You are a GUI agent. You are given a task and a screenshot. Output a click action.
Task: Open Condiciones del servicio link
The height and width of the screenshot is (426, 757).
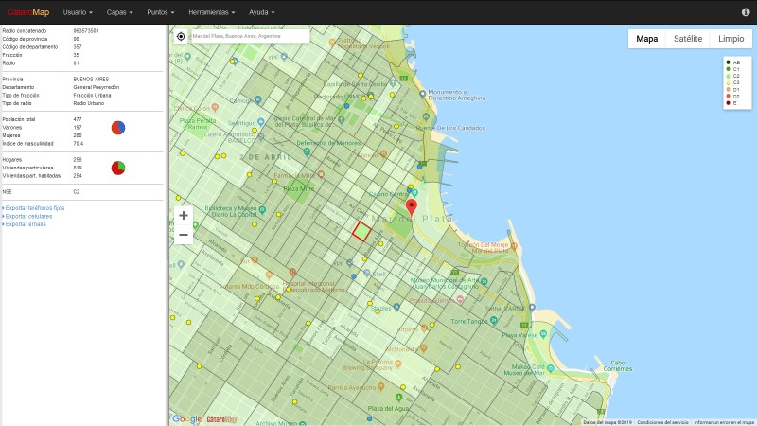662,422
